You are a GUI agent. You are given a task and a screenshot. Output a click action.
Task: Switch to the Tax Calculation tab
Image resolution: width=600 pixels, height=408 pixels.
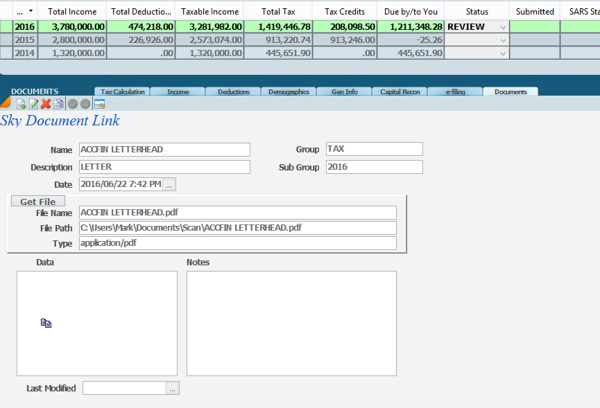click(x=122, y=91)
